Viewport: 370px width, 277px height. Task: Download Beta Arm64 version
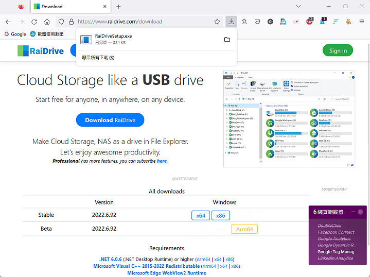[x=244, y=229]
